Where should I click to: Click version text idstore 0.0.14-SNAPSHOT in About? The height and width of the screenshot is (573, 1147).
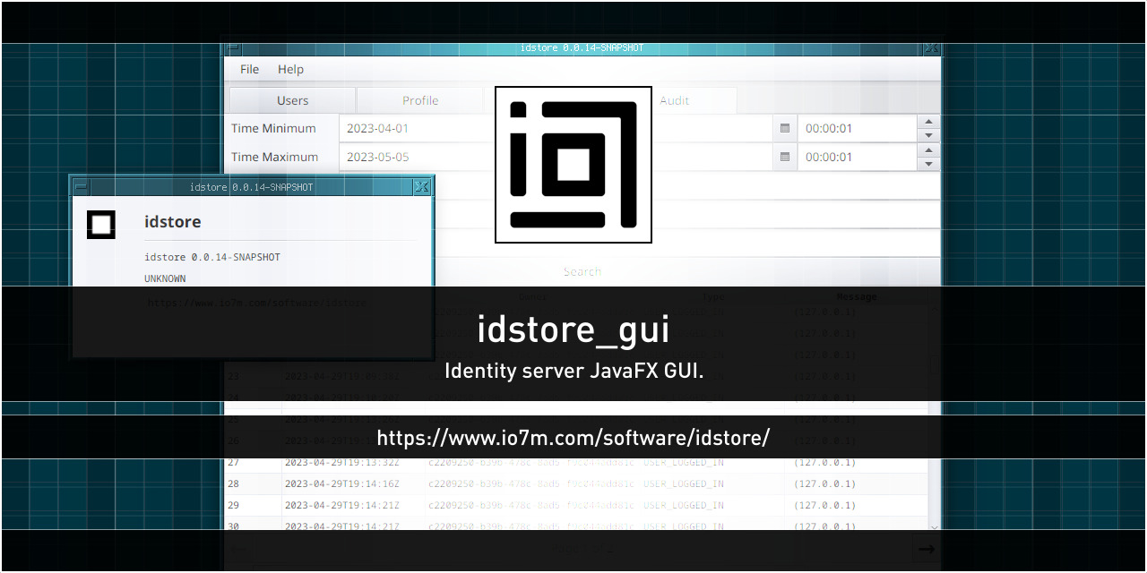[212, 257]
